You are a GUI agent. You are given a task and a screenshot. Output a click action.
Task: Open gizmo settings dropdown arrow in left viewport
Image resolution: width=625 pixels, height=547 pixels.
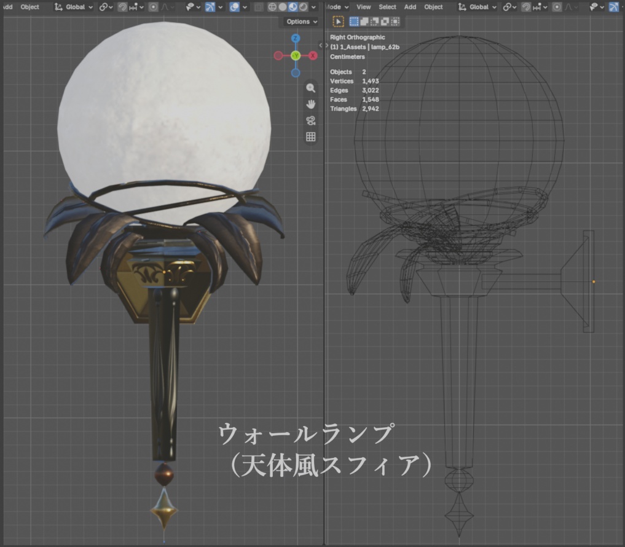pos(220,7)
